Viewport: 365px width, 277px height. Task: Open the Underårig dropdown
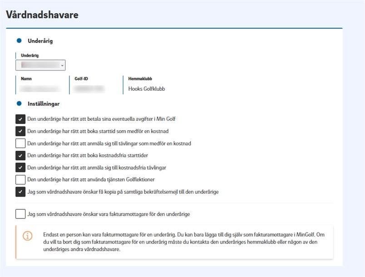click(x=40, y=65)
